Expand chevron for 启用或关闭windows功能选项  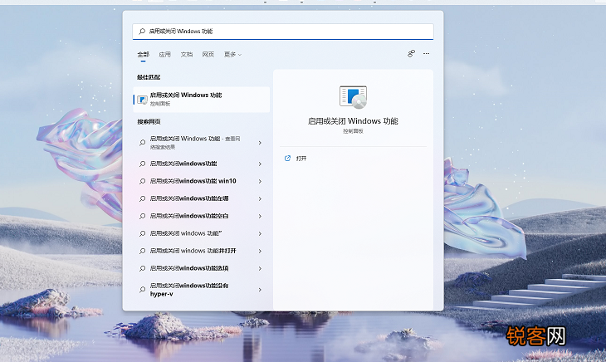click(260, 268)
